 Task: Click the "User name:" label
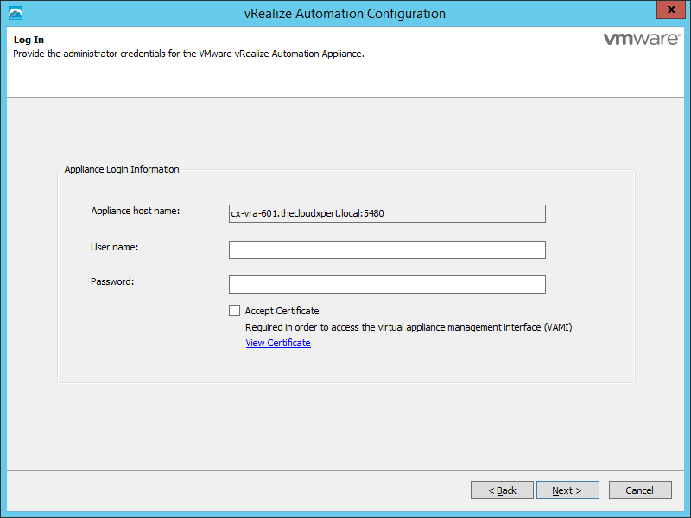(x=115, y=248)
